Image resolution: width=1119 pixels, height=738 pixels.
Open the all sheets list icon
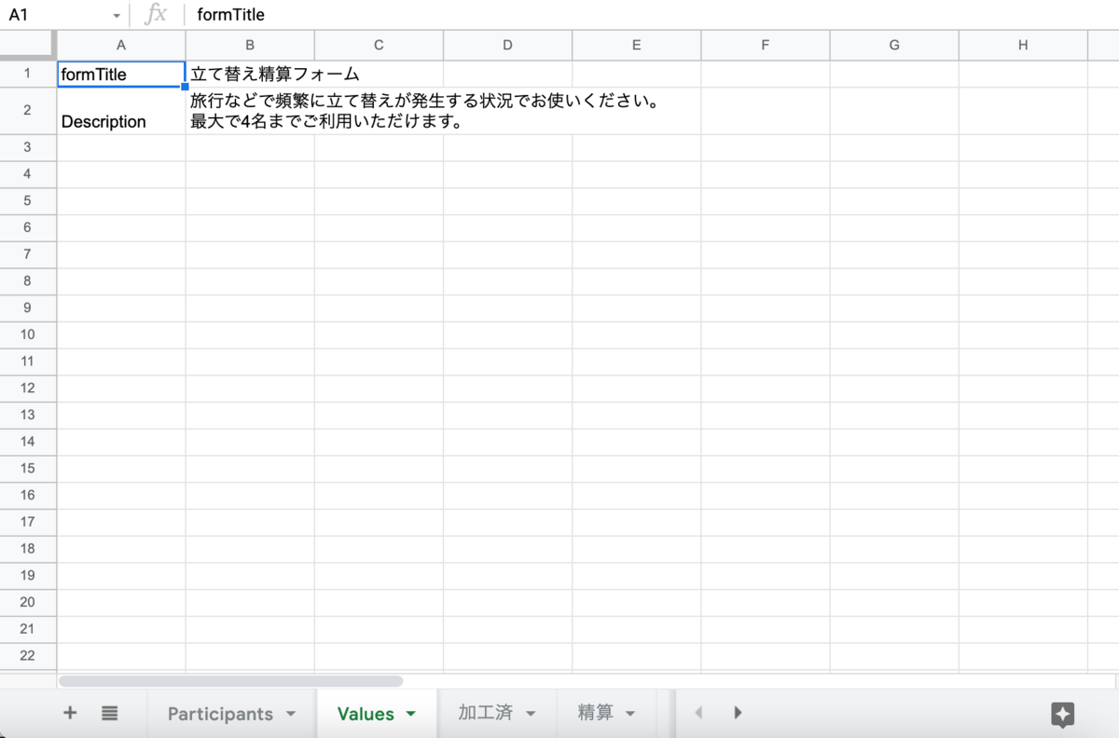pos(109,713)
